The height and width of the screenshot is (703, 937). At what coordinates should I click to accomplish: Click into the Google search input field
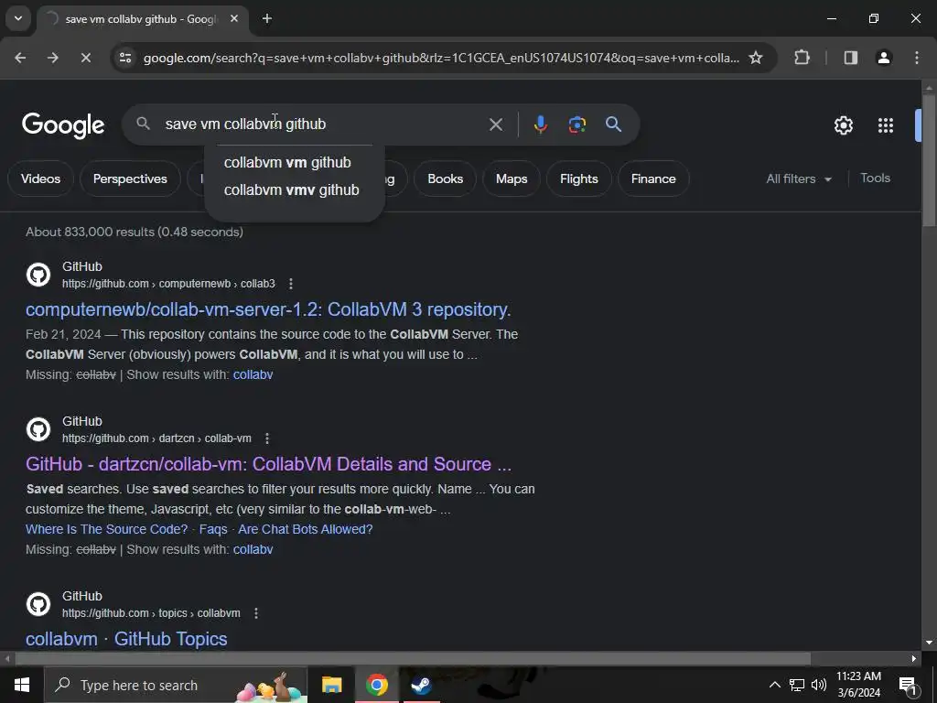[323, 124]
